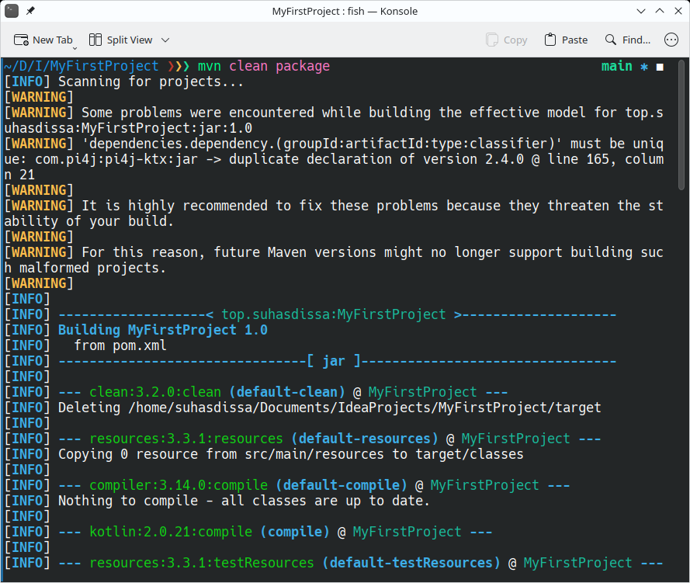Paste clipboard with Paste button
The height and width of the screenshot is (583, 690).
pyautogui.click(x=566, y=40)
